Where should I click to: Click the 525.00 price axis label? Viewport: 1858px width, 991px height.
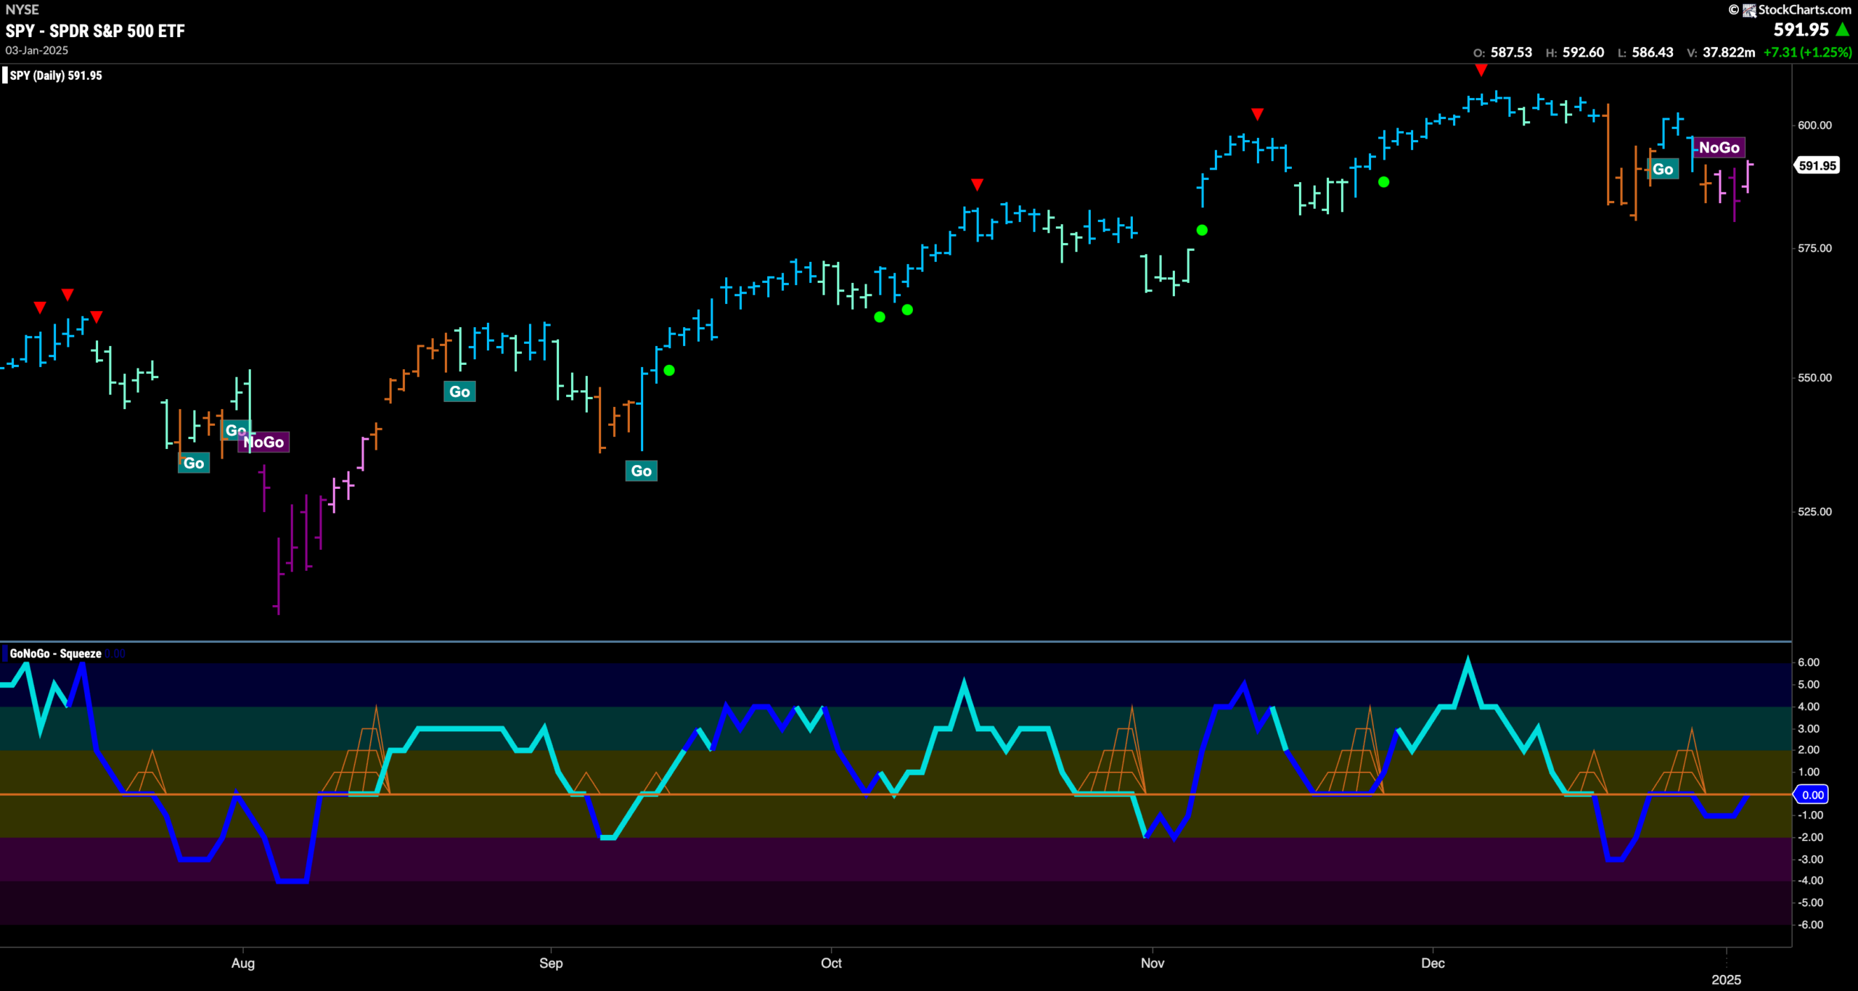tap(1814, 512)
